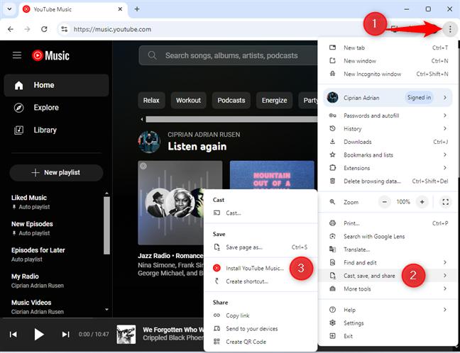Image resolution: width=460 pixels, height=353 pixels.
Task: Choose Save page as...
Action: click(x=261, y=247)
